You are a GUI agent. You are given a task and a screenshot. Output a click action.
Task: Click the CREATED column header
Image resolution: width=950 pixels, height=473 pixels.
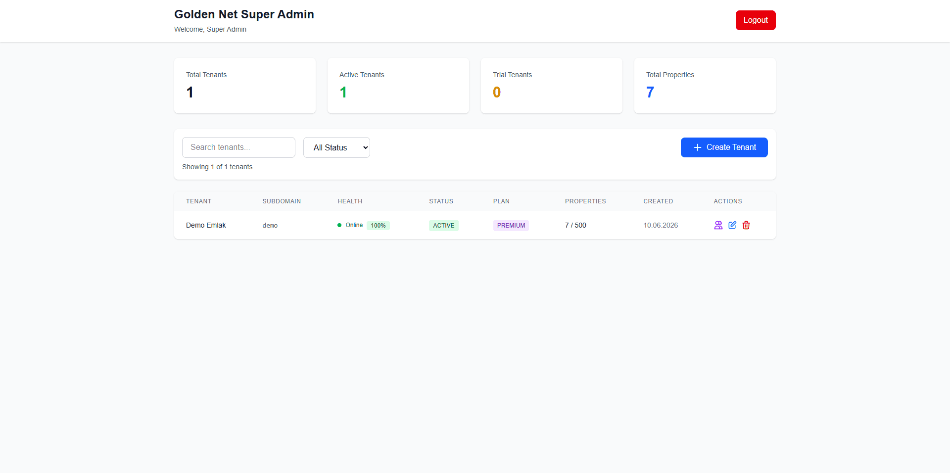point(658,201)
